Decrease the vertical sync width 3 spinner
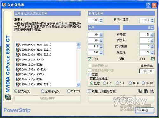 point(152,48)
